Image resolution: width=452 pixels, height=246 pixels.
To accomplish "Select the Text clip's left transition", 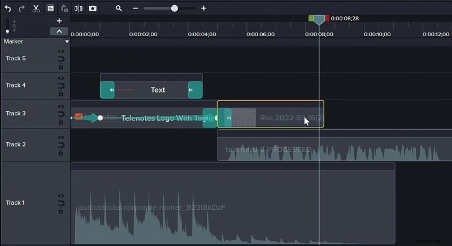I will (x=107, y=90).
